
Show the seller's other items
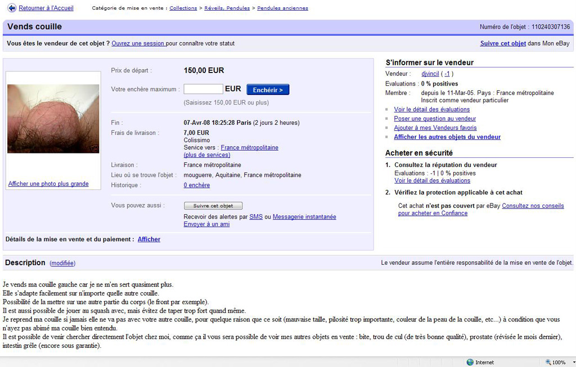pos(447,137)
